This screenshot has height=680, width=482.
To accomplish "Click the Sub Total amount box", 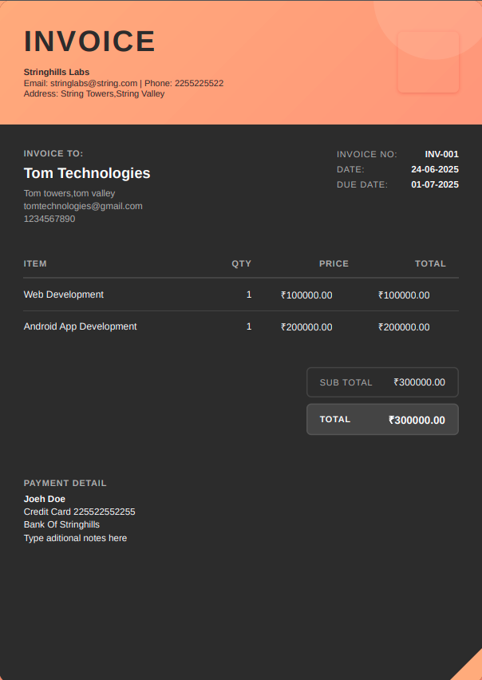I will click(382, 382).
